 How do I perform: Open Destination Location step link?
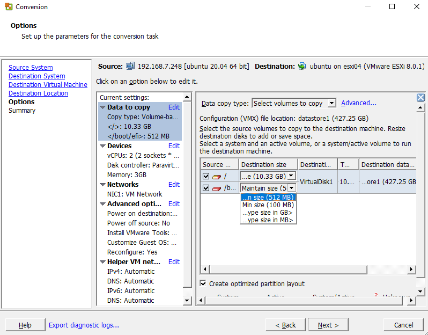(x=38, y=93)
